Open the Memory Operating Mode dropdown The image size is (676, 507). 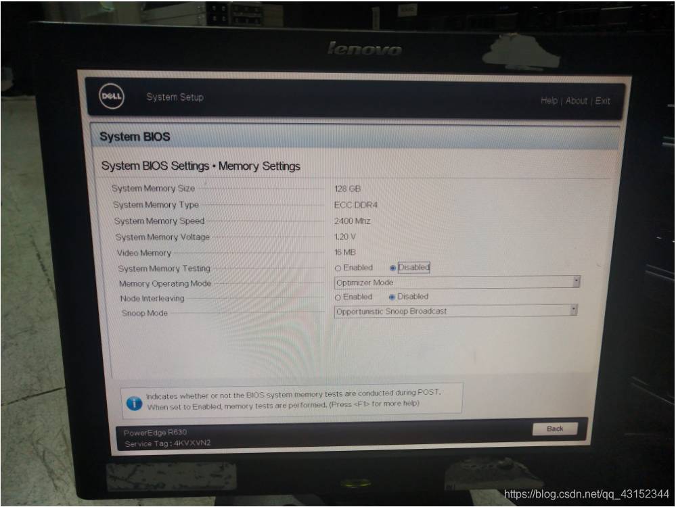click(x=457, y=283)
